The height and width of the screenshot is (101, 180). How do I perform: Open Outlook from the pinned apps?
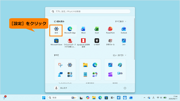click(x=124, y=30)
